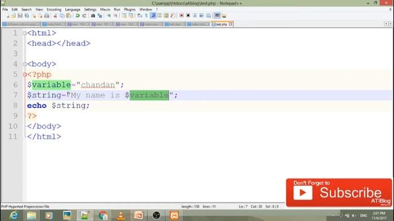Click "Ln : 7" in the status bar
Viewport: 394px width, 221px height.
tap(243, 207)
